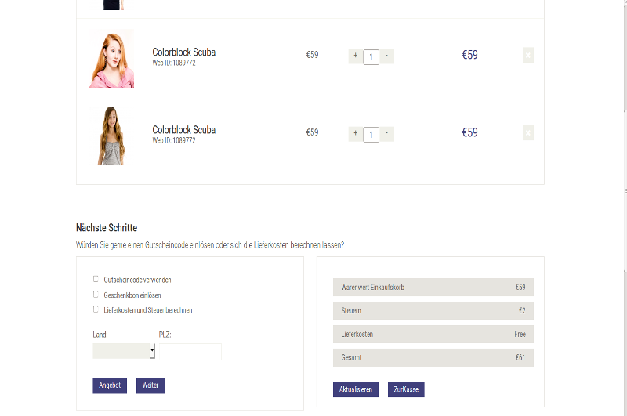Enable the 'Gutscheincode verwenden' checkbox
This screenshot has width=627, height=416.
(x=96, y=279)
